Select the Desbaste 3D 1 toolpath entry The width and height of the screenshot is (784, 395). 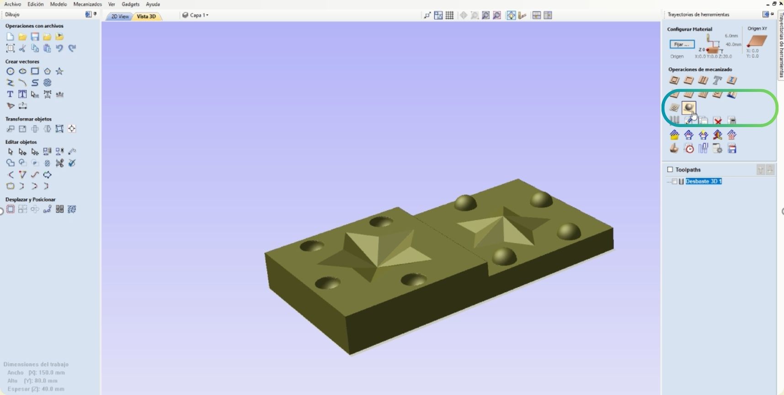pos(704,181)
